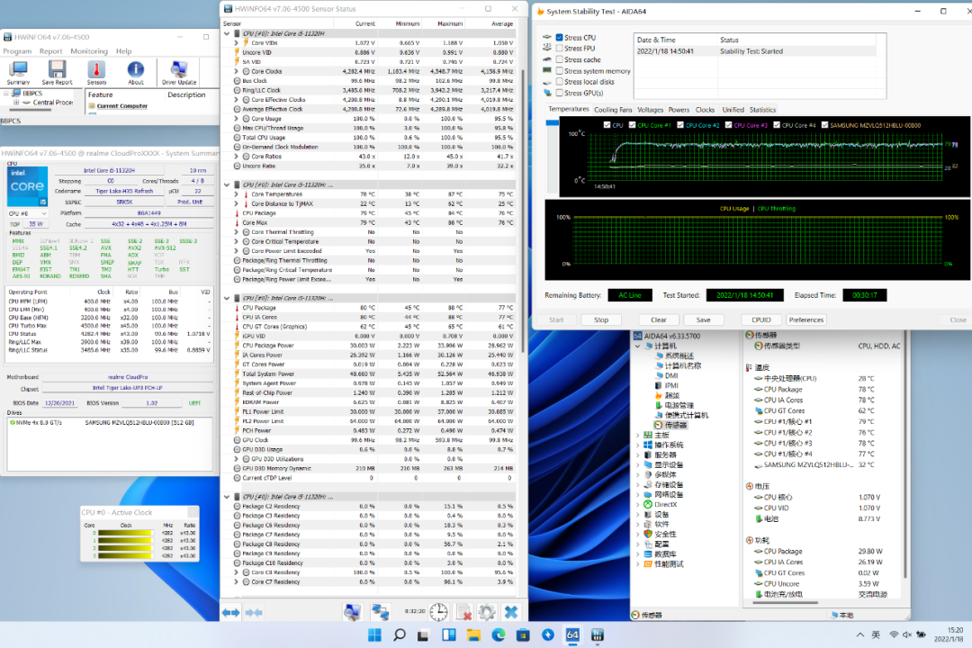Click the yellow Core 0 clock bar

coord(124,533)
